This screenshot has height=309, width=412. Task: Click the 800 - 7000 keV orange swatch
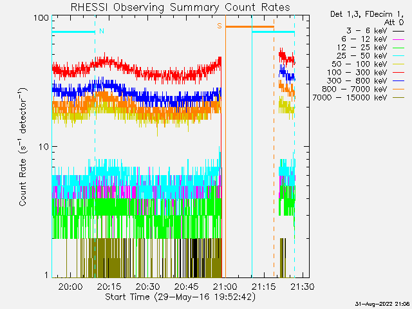[x=399, y=89]
